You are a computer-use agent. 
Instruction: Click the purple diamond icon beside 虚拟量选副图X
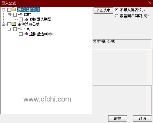27,34
